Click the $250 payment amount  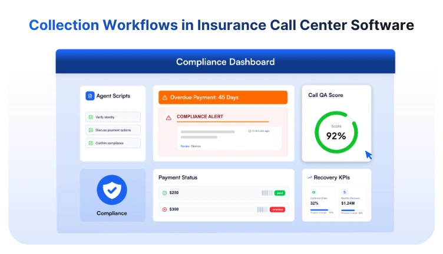(x=174, y=193)
